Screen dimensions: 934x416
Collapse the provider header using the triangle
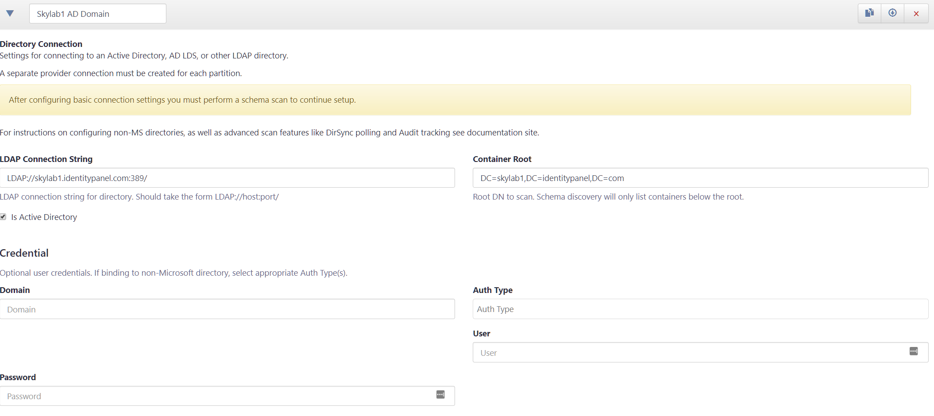tap(10, 13)
